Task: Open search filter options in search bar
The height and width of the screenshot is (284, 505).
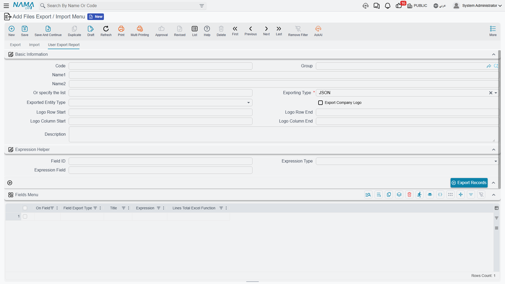Action: coord(202,6)
